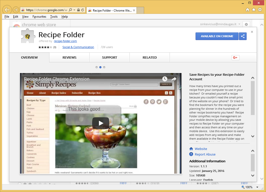Viewport: 266px width, 192px height.
Task: Play the Recipe Folder Chrome Extension video
Action: [x=101, y=123]
